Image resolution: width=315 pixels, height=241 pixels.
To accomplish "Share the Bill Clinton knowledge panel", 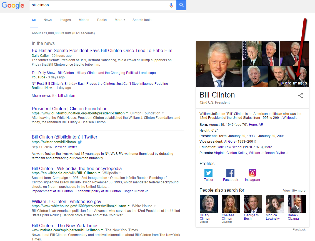I will click(301, 96).
